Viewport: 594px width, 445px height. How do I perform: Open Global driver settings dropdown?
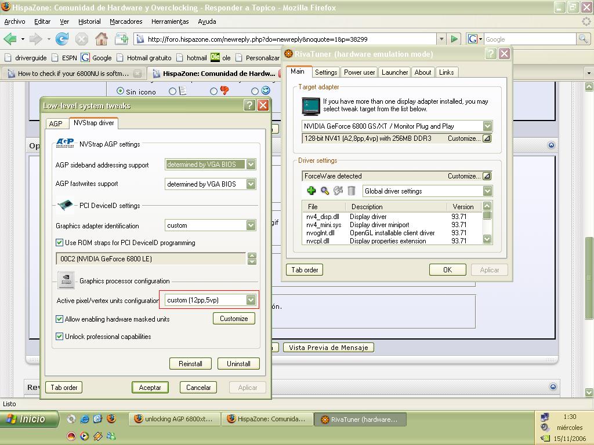(x=487, y=191)
